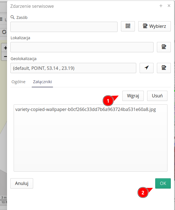Click the refresh icon behind the dialog

[4, 32]
